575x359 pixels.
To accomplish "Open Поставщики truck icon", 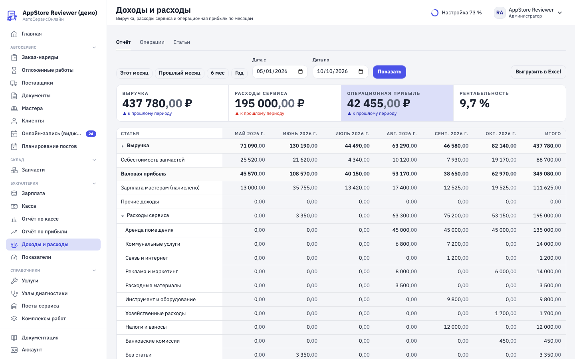I will point(14,83).
